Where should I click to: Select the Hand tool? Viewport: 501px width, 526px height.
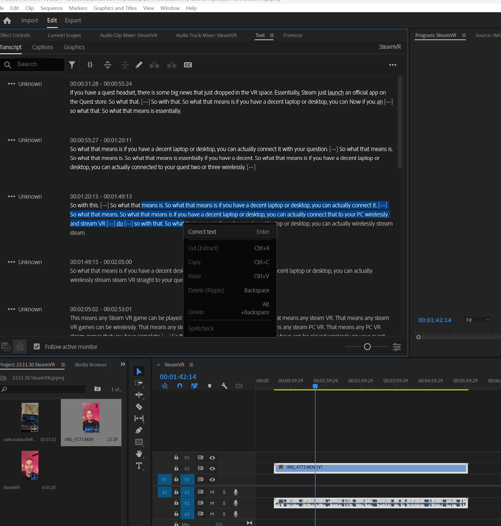tap(139, 454)
